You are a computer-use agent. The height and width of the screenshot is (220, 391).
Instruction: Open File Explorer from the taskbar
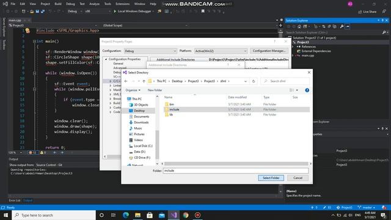pos(137,215)
